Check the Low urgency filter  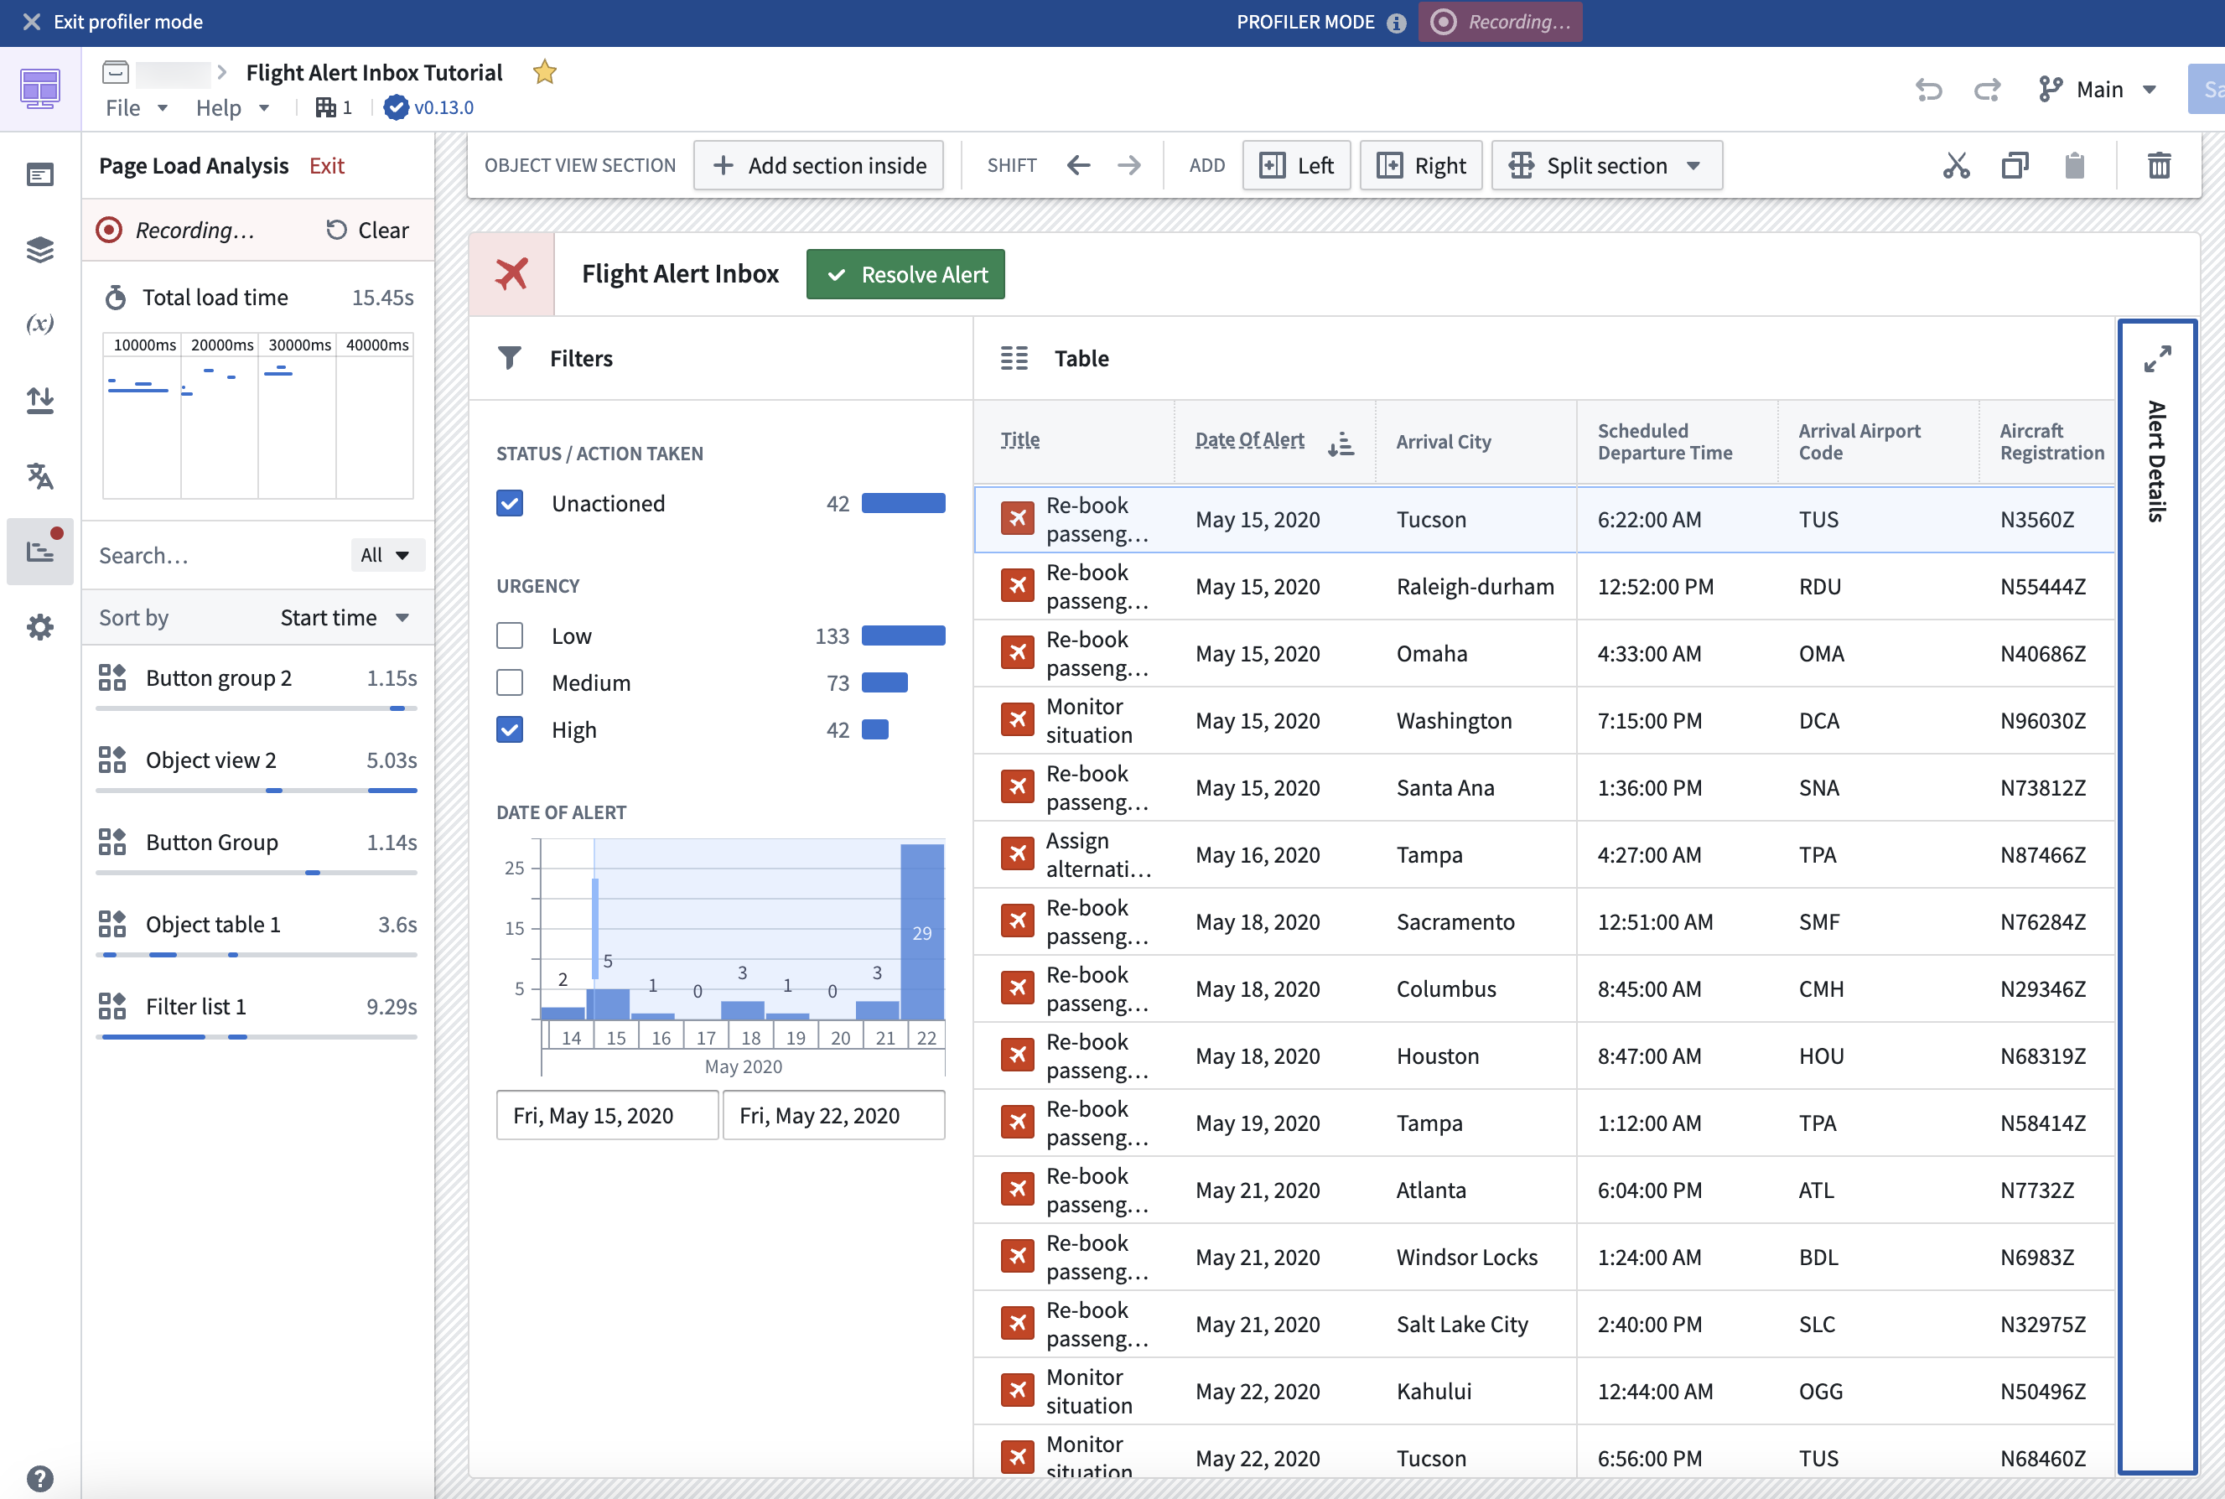click(x=510, y=635)
